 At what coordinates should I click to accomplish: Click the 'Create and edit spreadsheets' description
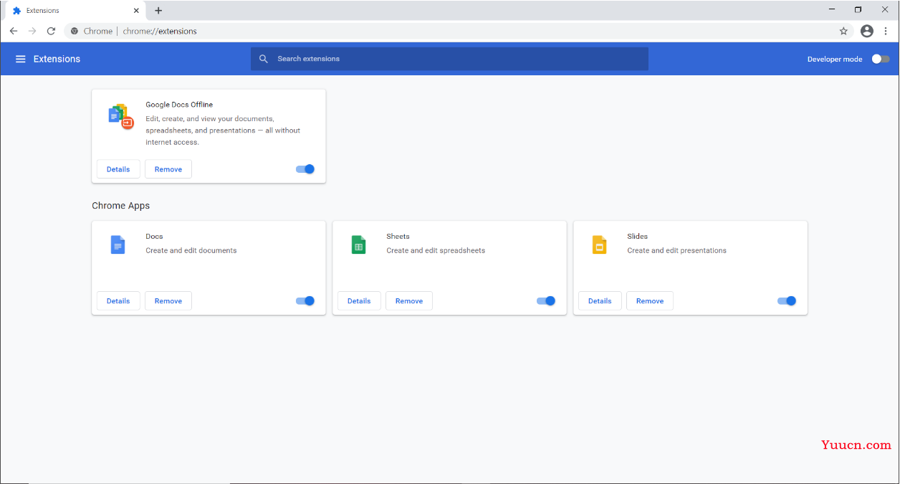[436, 250]
